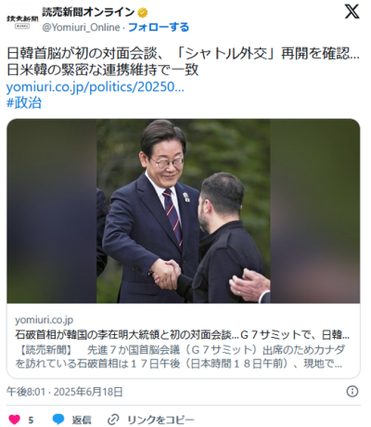Open the handshake photo in the card
Screen dimensions: 371x427
click(184, 211)
